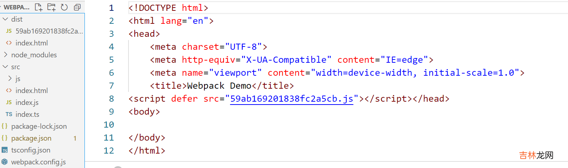Collapse the dist folder

click(x=5, y=19)
